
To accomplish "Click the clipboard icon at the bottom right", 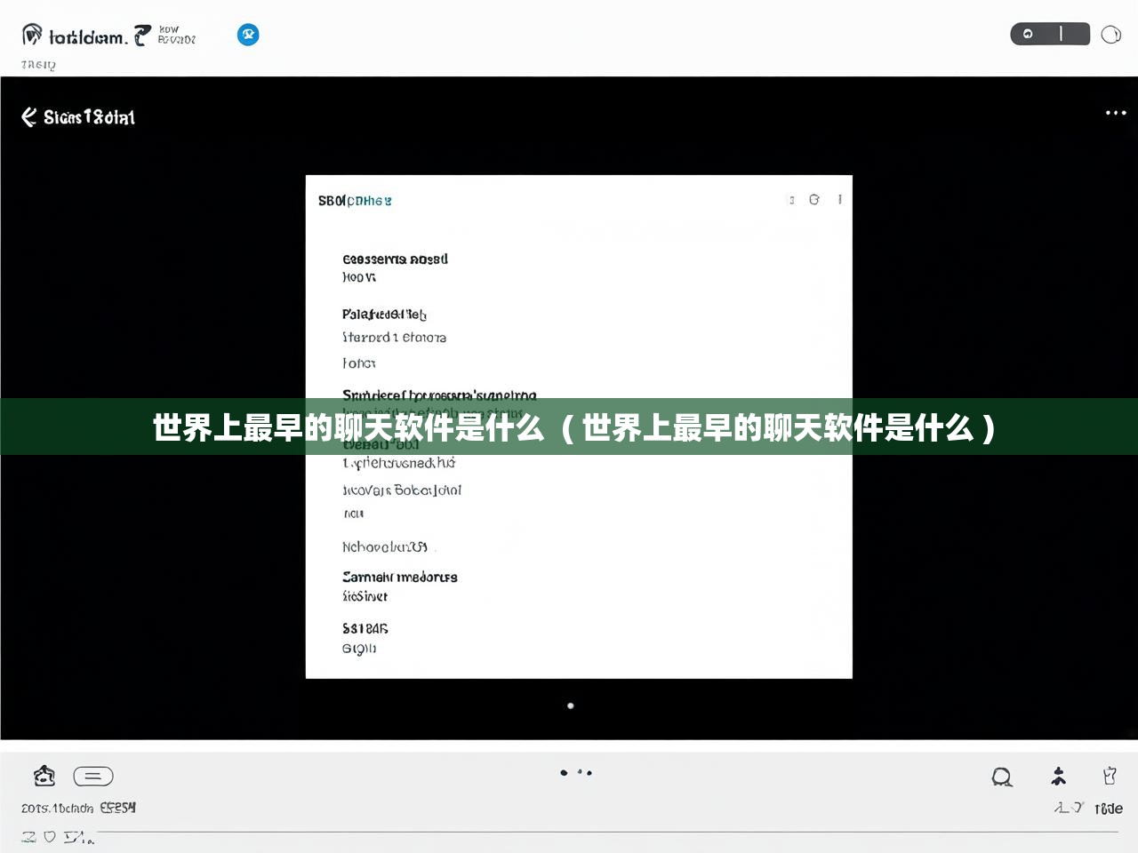I will coord(1110,775).
